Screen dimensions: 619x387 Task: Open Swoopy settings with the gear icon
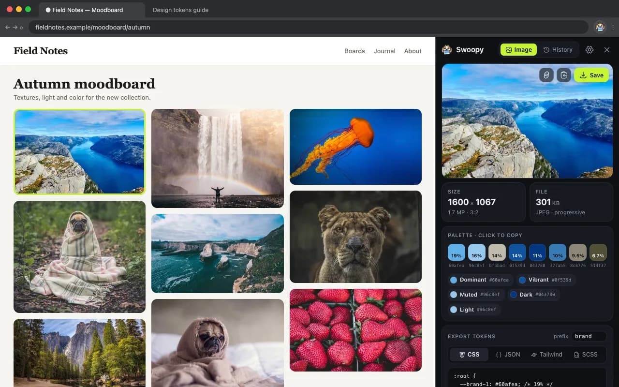click(x=590, y=50)
